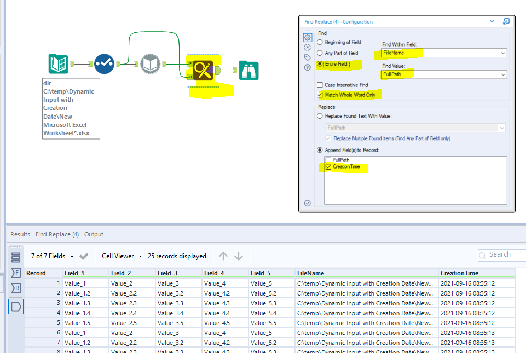
Task: Sort by Record column header
Action: point(43,273)
